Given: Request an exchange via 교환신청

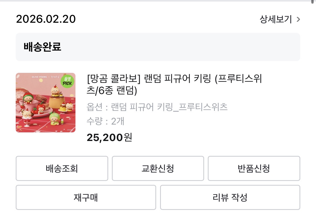Looking at the screenshot, I should [x=158, y=168].
